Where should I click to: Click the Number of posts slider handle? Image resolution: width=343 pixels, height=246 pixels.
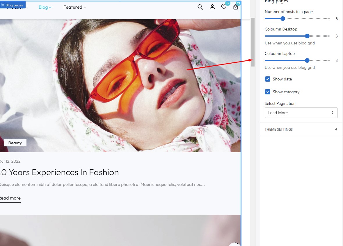(x=282, y=19)
